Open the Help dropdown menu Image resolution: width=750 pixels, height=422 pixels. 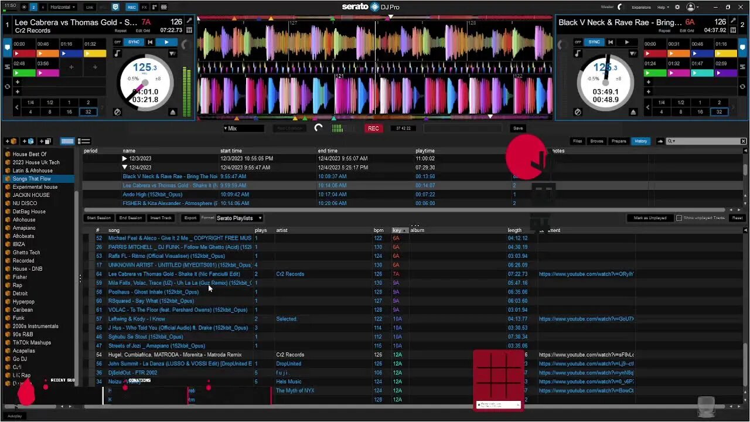click(x=663, y=7)
